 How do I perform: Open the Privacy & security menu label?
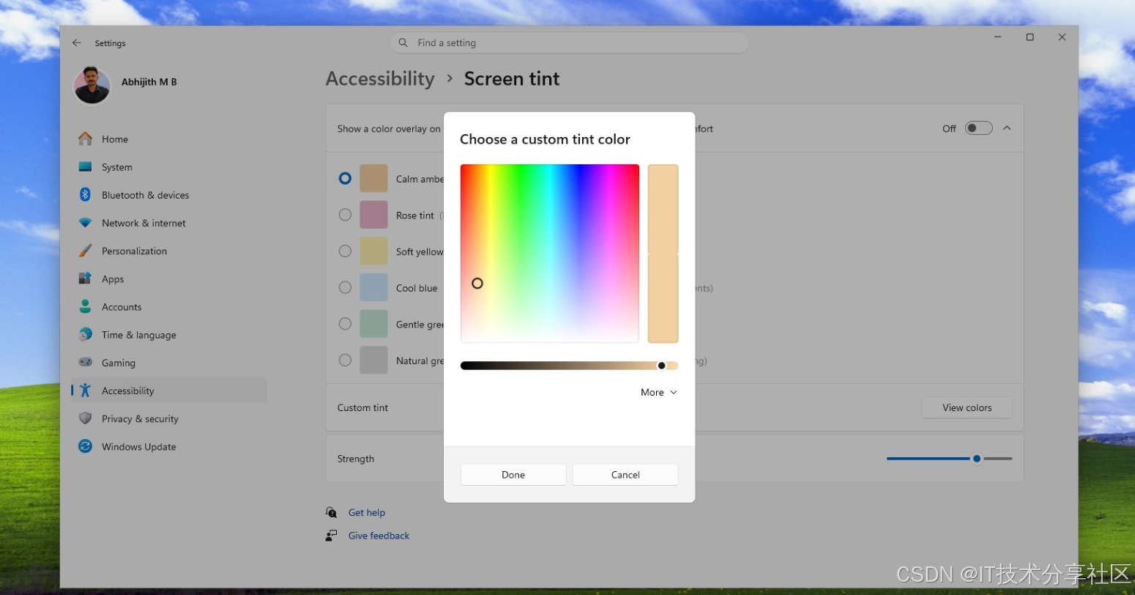click(140, 418)
